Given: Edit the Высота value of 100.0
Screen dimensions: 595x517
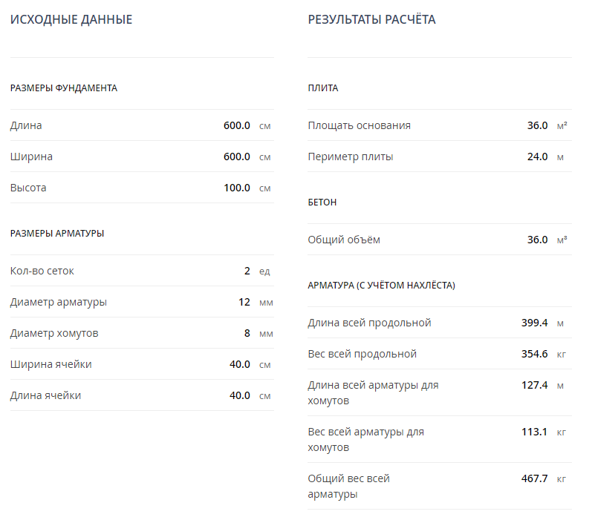Looking at the screenshot, I should tap(236, 188).
